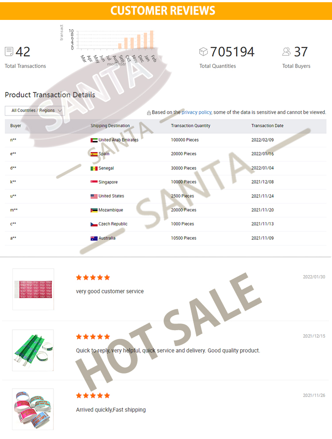Click the United Arab Emirates flag icon
The width and height of the screenshot is (332, 439).
point(94,140)
